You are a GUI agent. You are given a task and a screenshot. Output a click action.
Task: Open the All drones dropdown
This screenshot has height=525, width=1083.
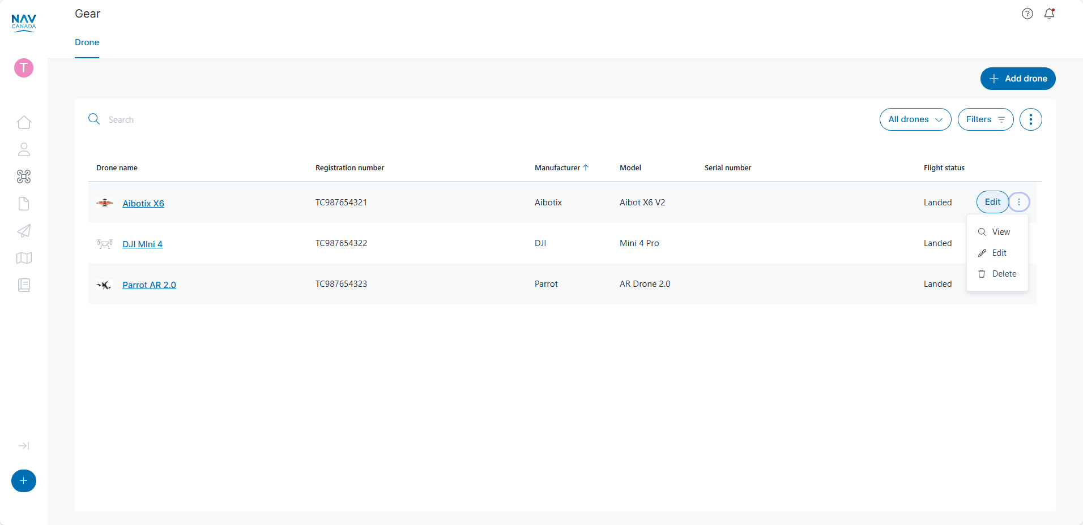915,119
